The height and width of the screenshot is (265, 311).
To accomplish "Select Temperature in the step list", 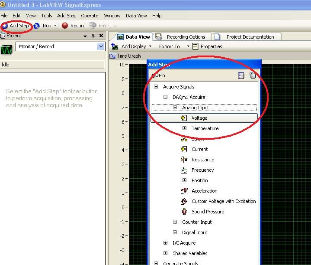I will pyautogui.click(x=205, y=128).
